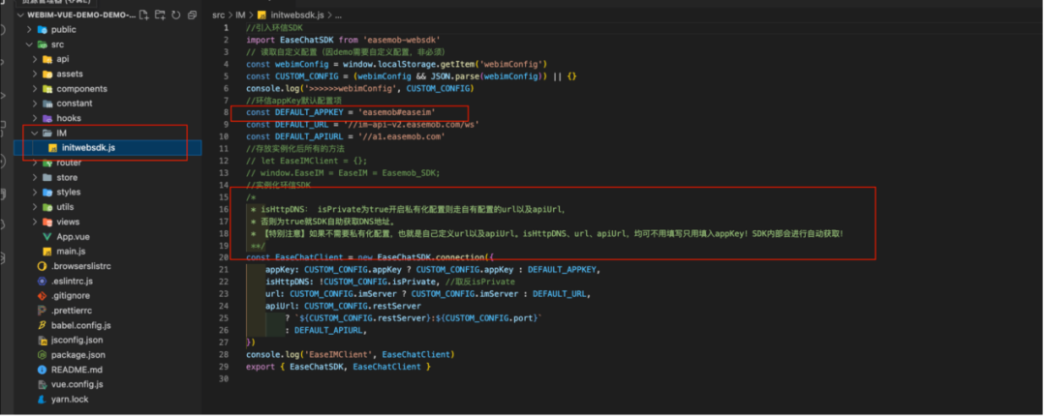Click the '//a1.easemob.com' string on line 10

click(x=402, y=135)
